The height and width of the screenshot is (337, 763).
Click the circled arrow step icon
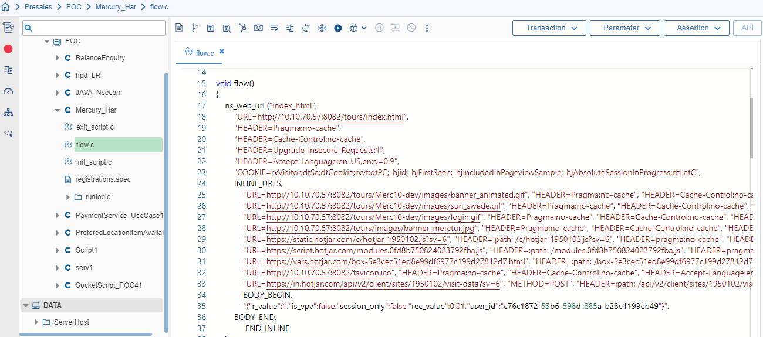[379, 28]
